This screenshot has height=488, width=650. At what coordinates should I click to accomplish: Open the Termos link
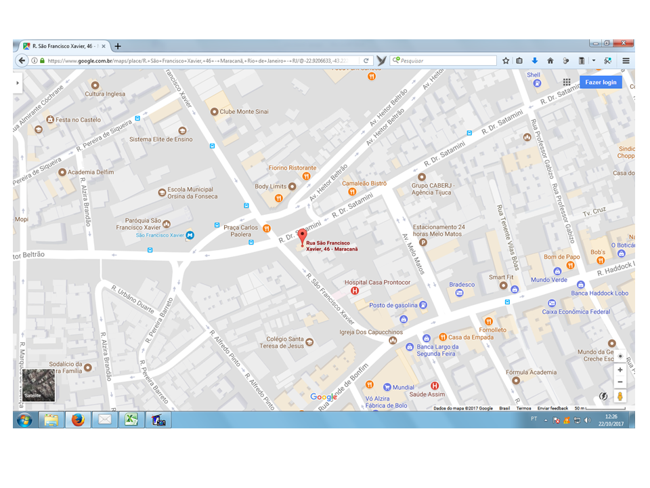pyautogui.click(x=523, y=408)
